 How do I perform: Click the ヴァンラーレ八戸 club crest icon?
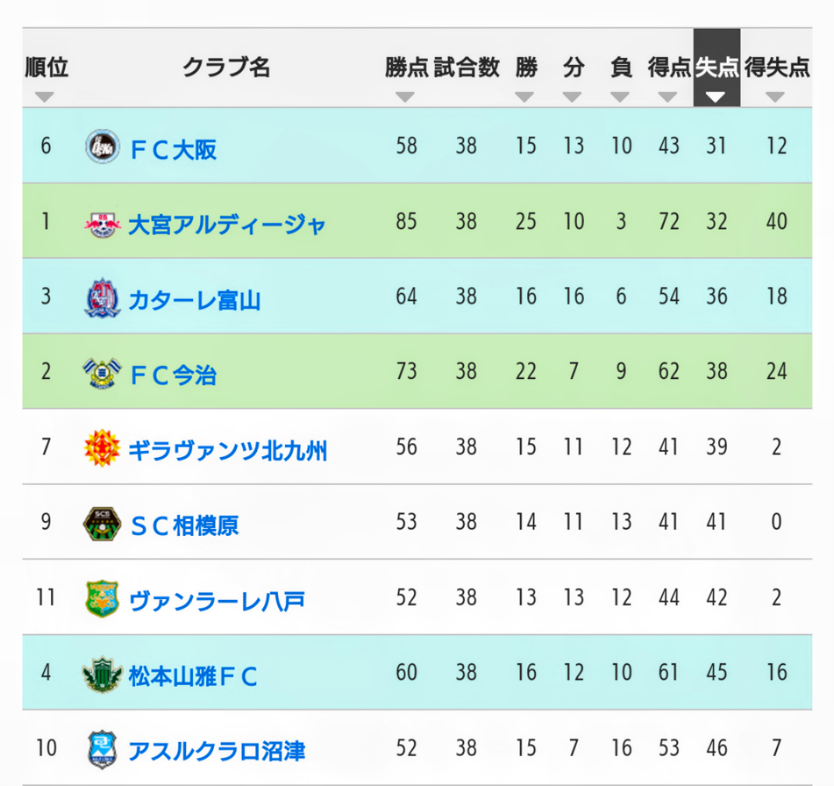(102, 599)
